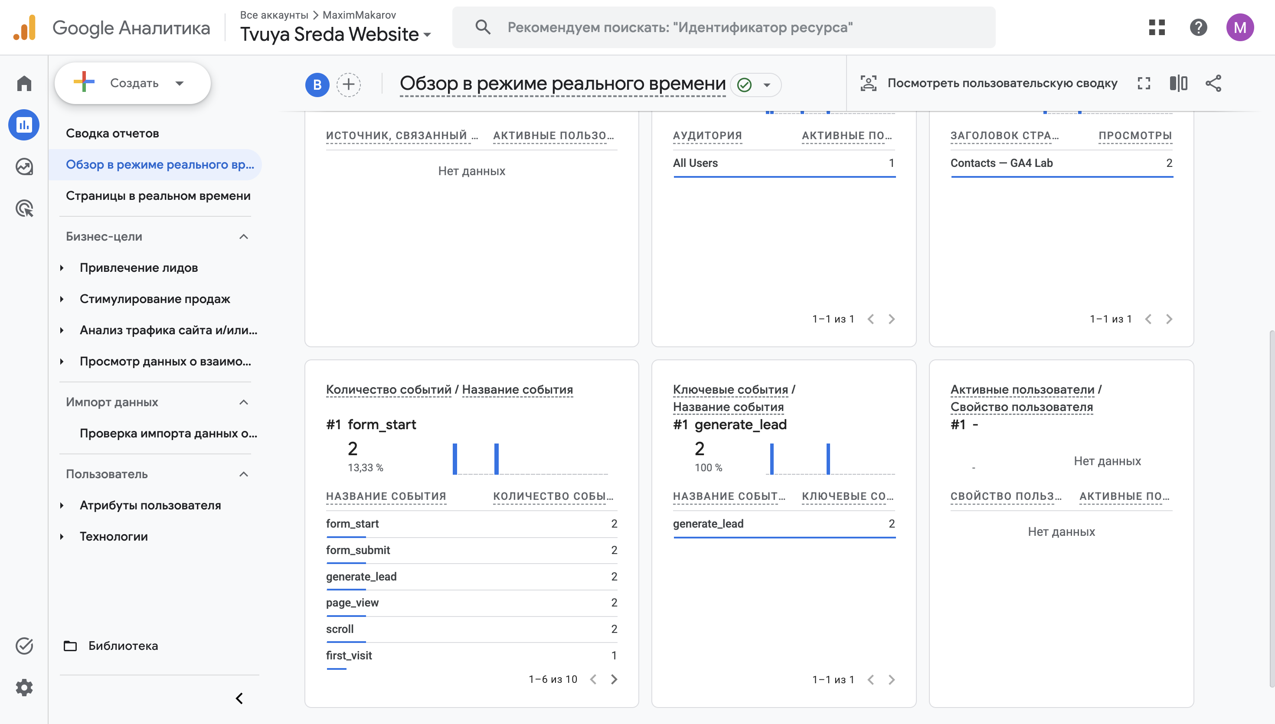Open the Help question mark icon
Screen dimensions: 1275x724
[1198, 27]
